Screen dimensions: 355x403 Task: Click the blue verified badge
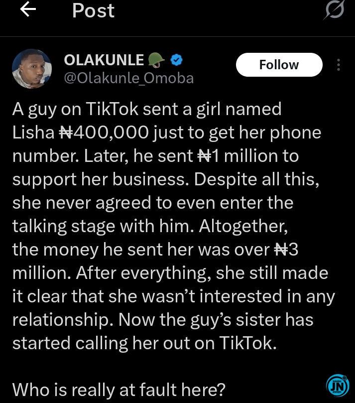177,61
